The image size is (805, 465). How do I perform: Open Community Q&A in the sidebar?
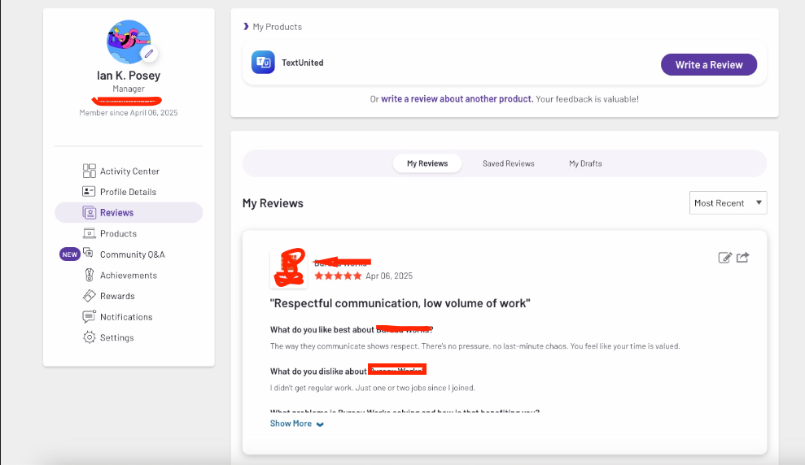tap(132, 254)
